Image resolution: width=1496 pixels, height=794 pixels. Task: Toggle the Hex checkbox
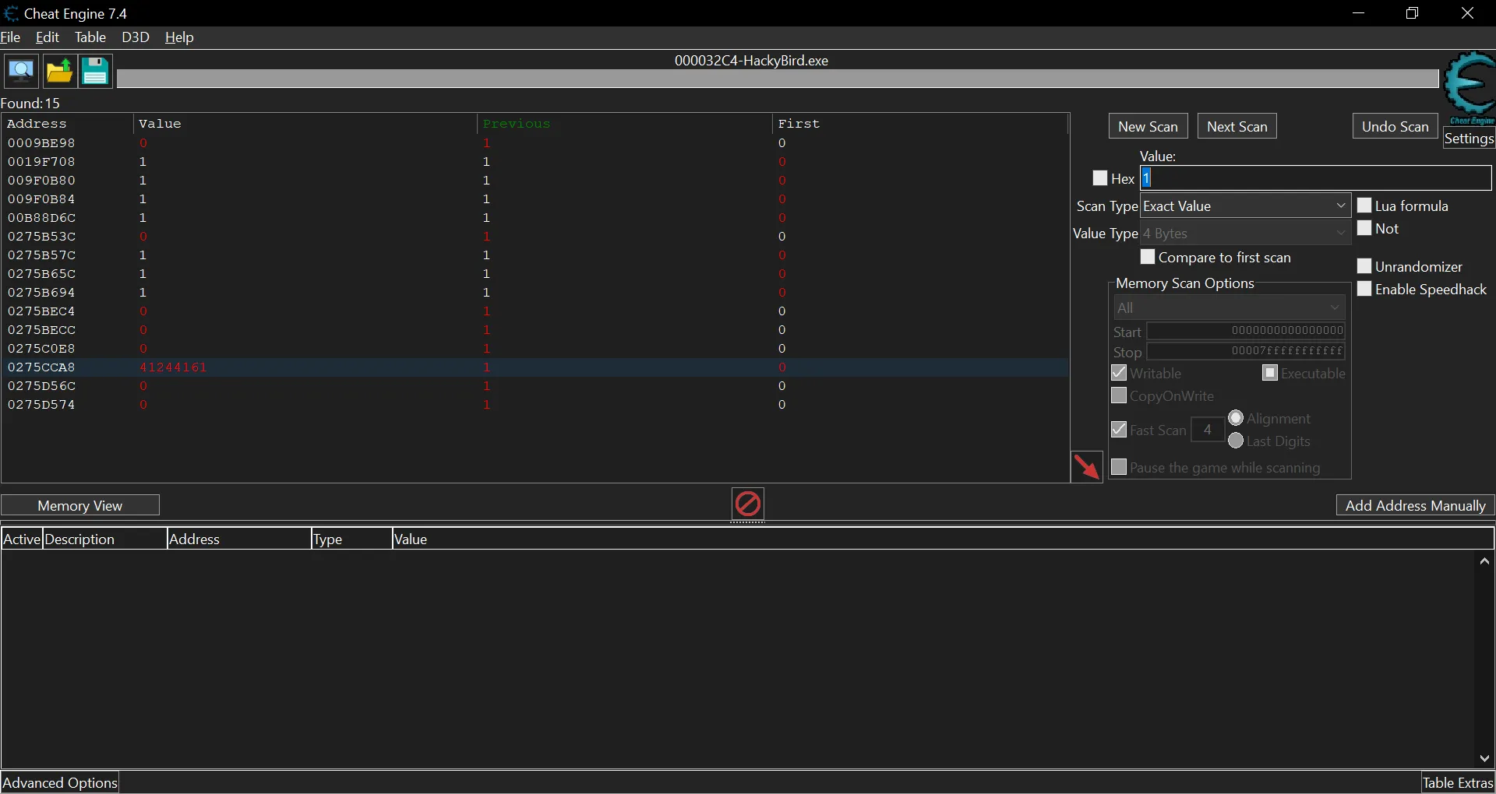[1100, 178]
